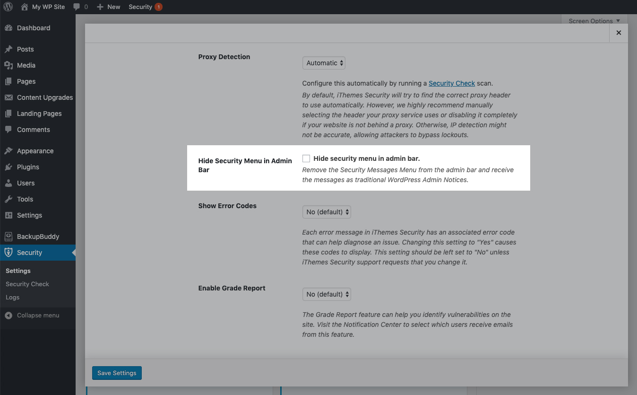Click the Pages icon in sidebar
Image resolution: width=637 pixels, height=395 pixels.
[x=9, y=81]
